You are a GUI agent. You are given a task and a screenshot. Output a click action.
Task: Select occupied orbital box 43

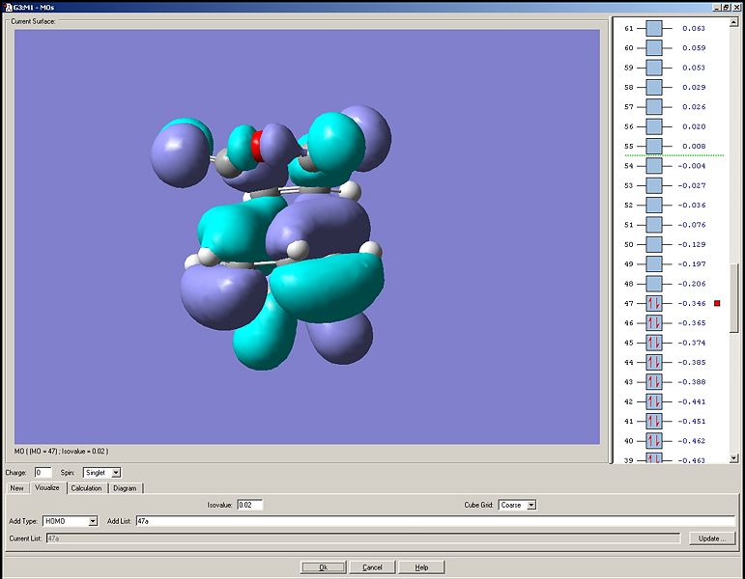click(654, 381)
